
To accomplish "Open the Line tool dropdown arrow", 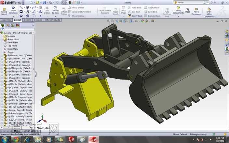I will coord(24,7).
